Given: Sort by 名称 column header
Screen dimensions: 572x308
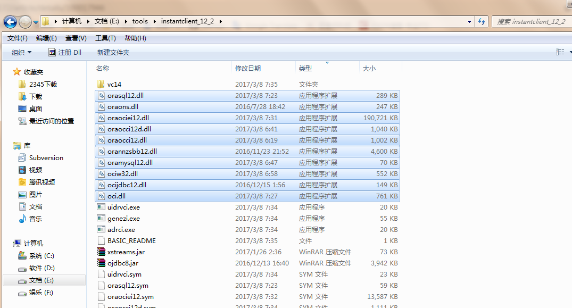Looking at the screenshot, I should click(103, 68).
